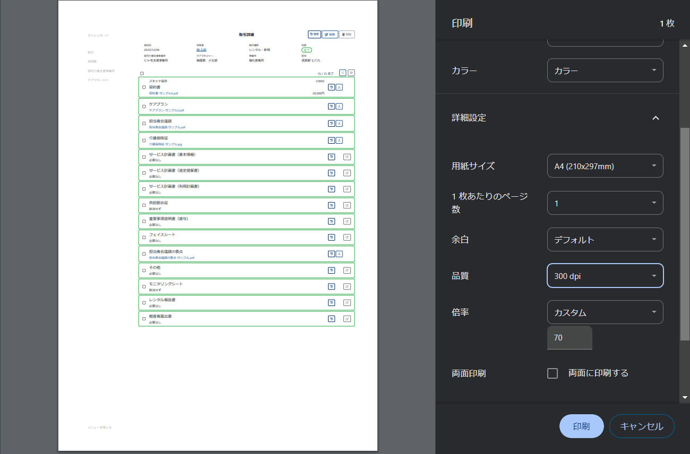Click the history icon for 契約書 row
Image resolution: width=690 pixels, height=454 pixels.
pos(331,88)
